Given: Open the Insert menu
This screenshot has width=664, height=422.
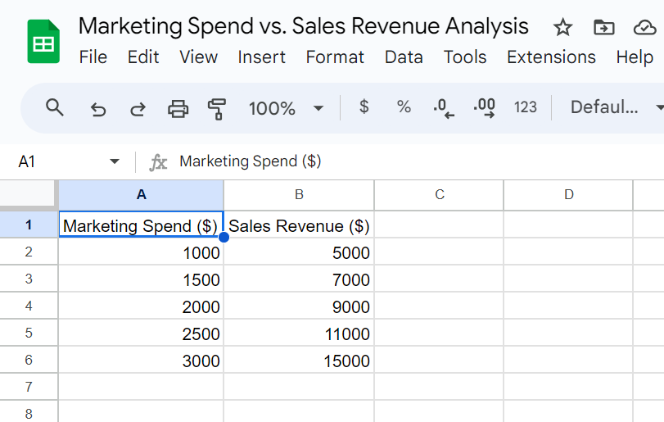Looking at the screenshot, I should (261, 57).
